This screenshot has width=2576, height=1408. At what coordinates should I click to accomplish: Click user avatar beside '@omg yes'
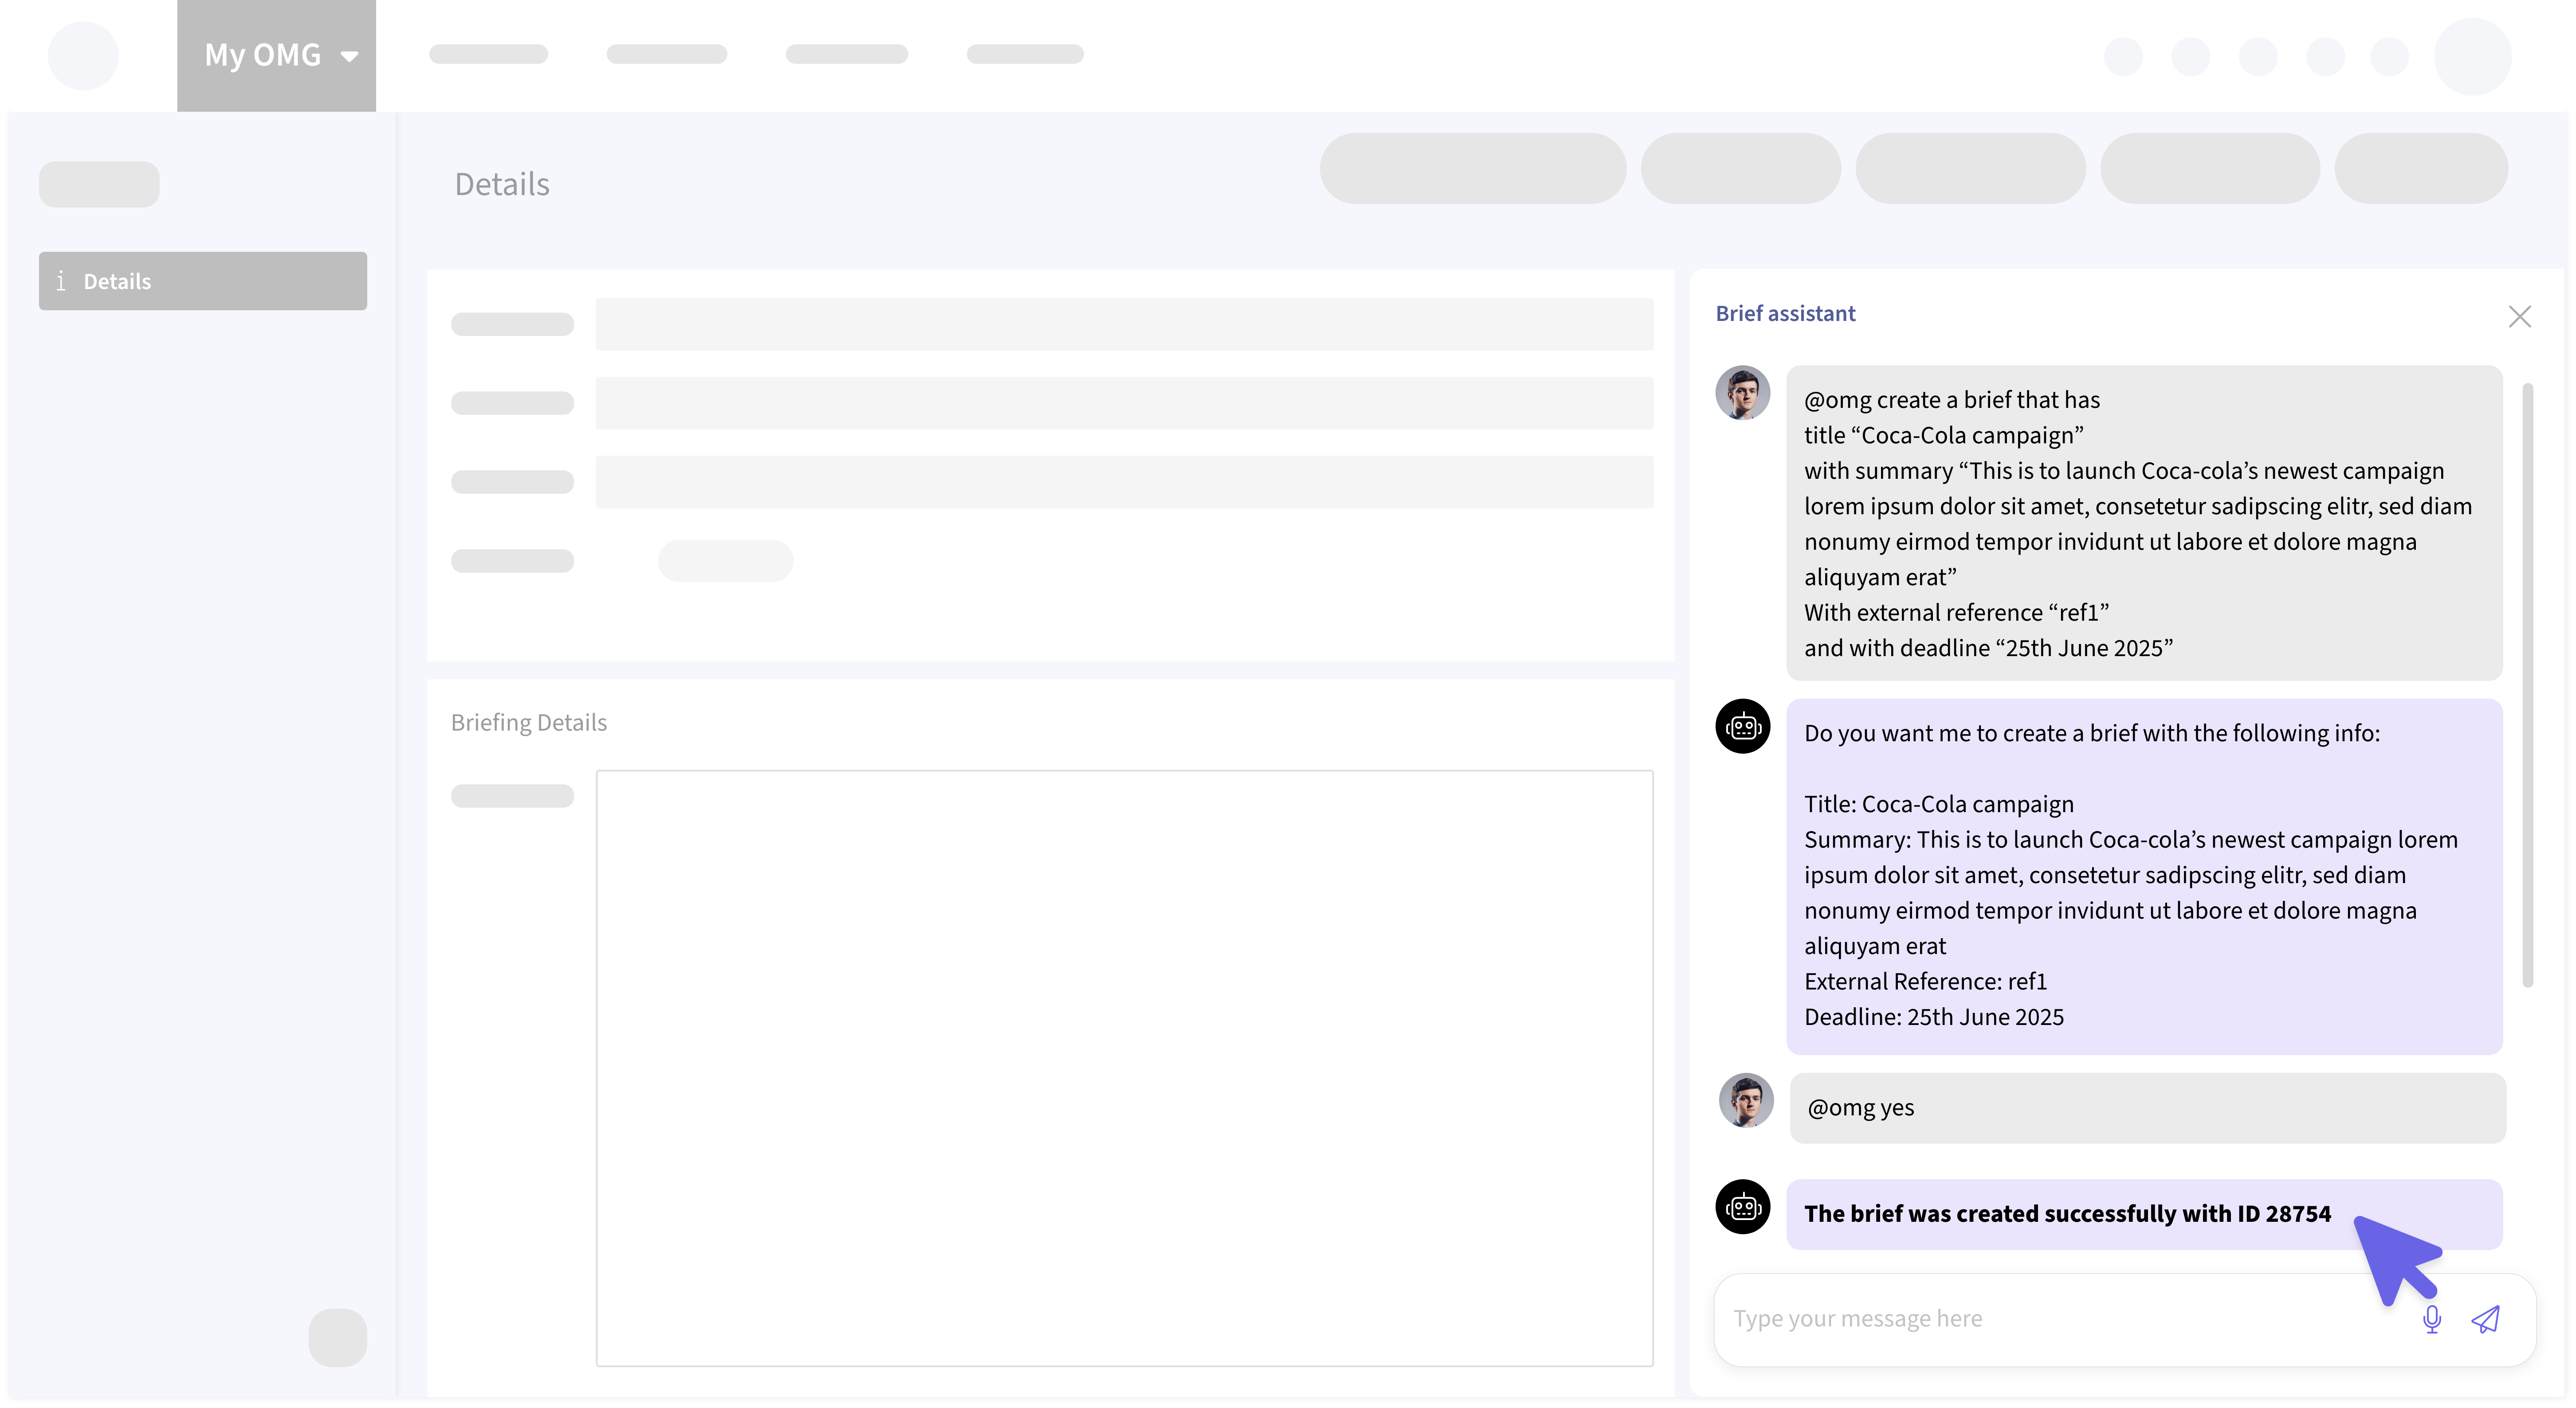tap(1746, 1100)
